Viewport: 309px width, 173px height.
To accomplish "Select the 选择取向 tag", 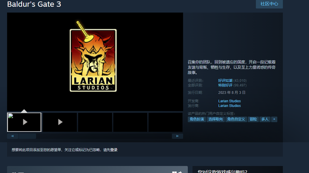I will [x=215, y=119].
